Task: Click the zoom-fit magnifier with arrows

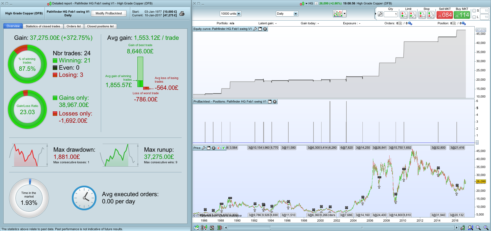Action: pyautogui.click(x=471, y=228)
